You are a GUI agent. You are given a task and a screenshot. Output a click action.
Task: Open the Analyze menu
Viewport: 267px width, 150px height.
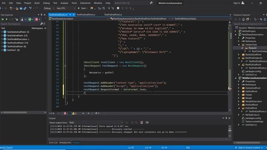[64, 3]
